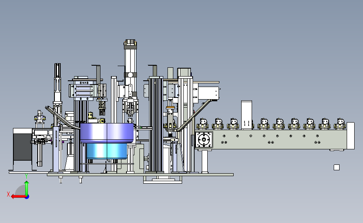Screen dimensions: 363x223
Task: Click the red X axis arrow of the triad
Action: 18,197
